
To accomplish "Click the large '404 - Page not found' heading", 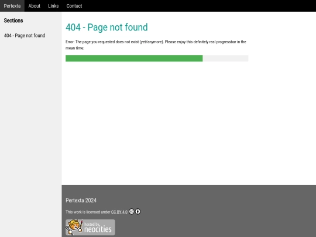I will (x=107, y=27).
